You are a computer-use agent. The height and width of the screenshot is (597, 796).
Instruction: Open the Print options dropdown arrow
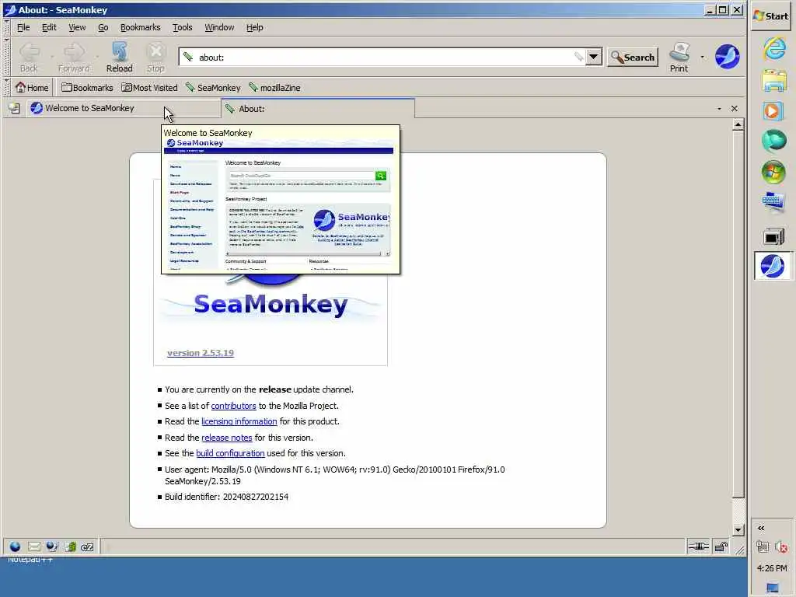click(x=702, y=57)
